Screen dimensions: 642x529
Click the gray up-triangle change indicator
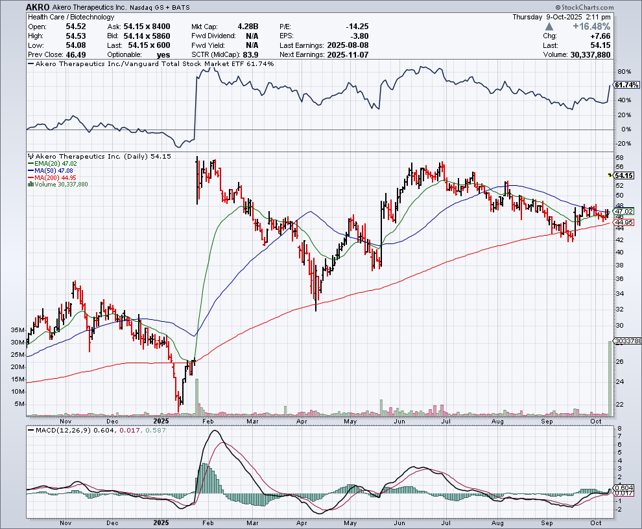[549, 26]
